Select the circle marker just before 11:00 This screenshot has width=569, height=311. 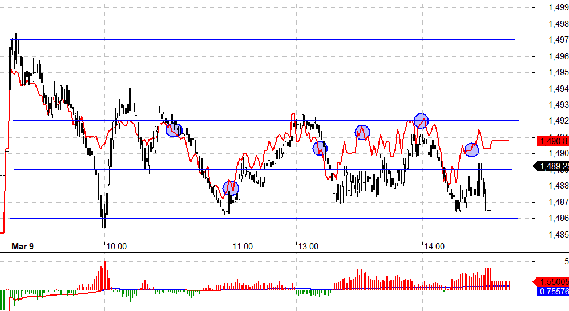point(230,188)
